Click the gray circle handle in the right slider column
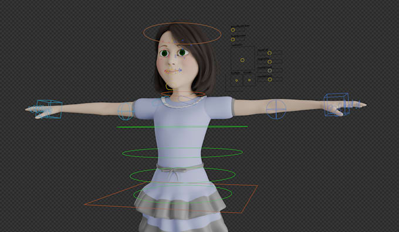Image resolution: width=399 pixels, height=232 pixels. click(270, 71)
